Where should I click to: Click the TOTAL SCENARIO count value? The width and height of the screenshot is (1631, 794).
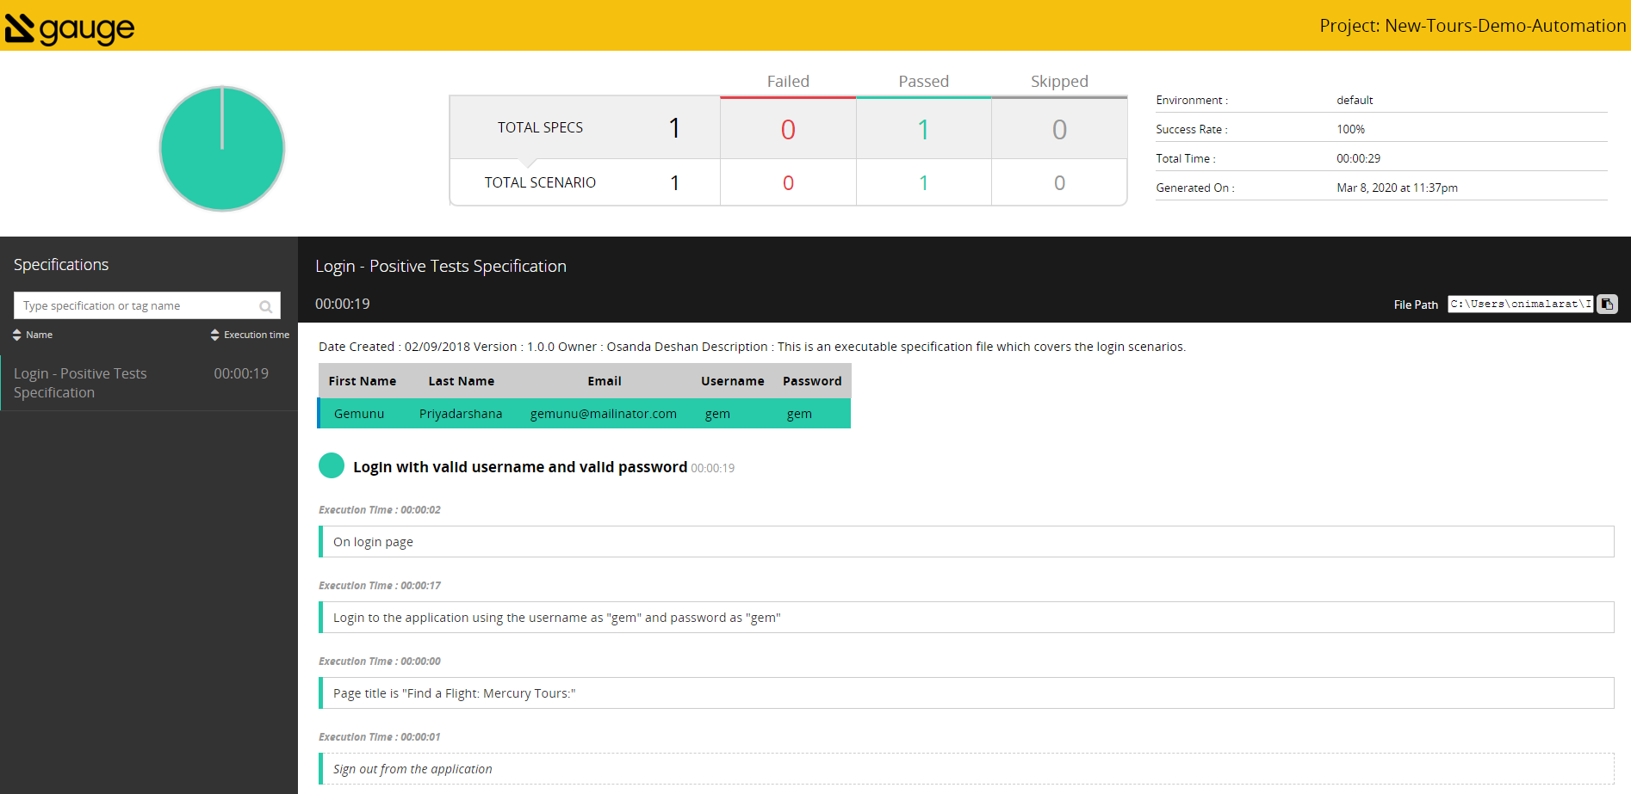pyautogui.click(x=674, y=182)
